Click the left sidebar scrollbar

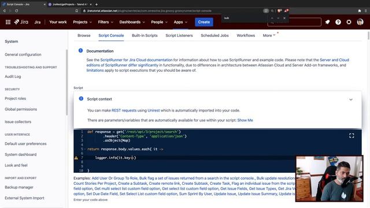(66, 82)
